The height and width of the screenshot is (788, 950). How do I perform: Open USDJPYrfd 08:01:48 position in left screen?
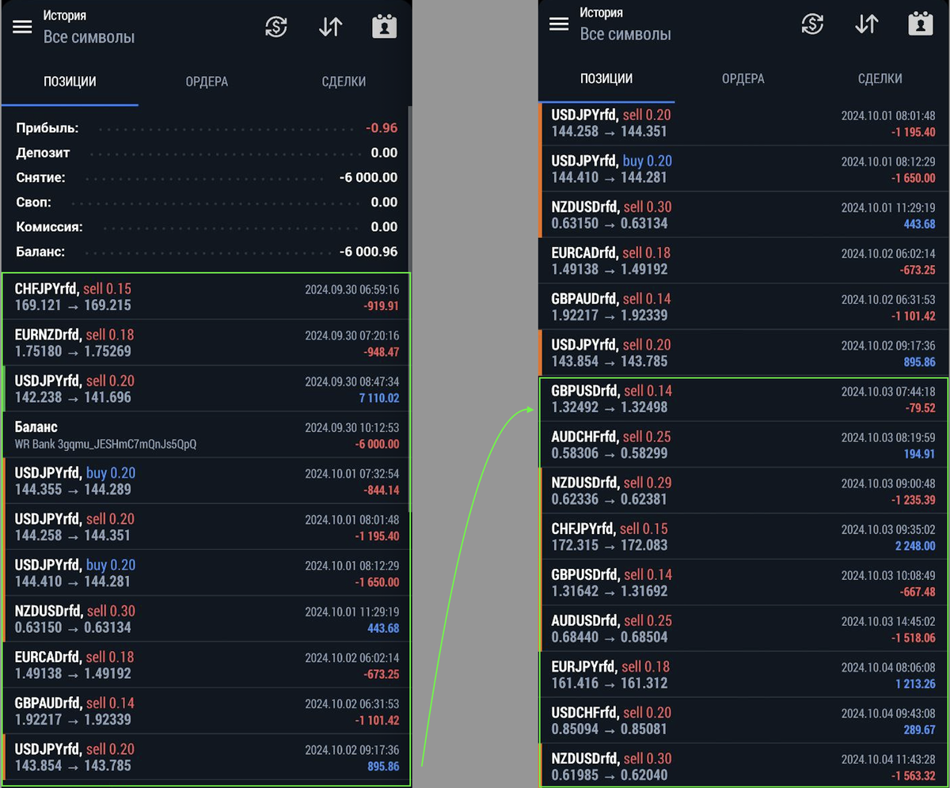pos(207,527)
